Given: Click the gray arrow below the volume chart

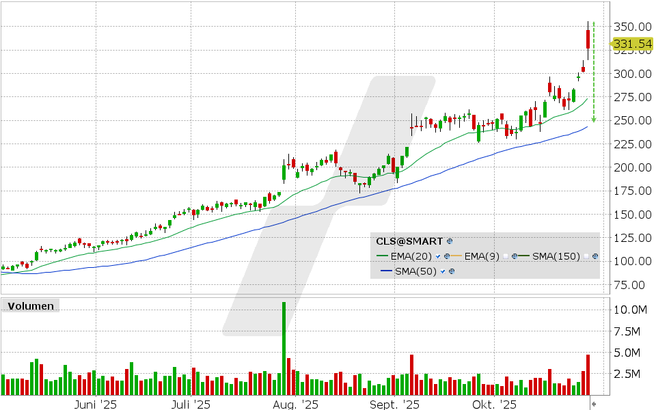Looking at the screenshot, I should point(593,403).
